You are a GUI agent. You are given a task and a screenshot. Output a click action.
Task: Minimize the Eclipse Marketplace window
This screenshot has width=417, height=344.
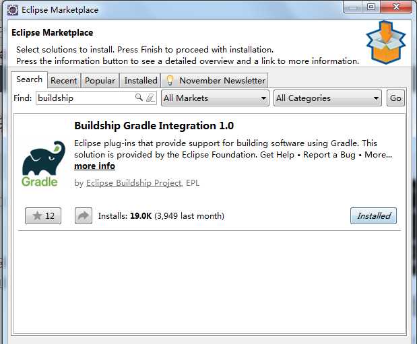coord(352,7)
